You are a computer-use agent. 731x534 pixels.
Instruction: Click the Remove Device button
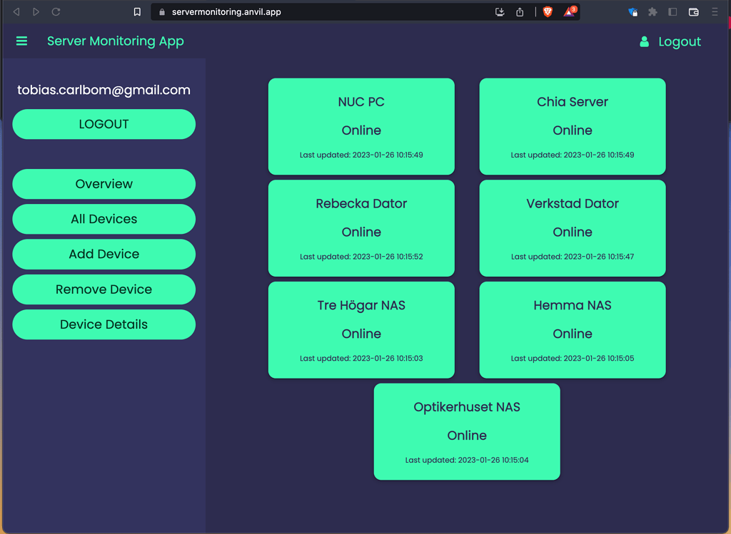(x=104, y=289)
